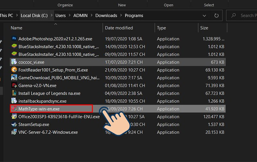
Task: Open the address bar history dropdown
Action: pyautogui.click(x=204, y=16)
